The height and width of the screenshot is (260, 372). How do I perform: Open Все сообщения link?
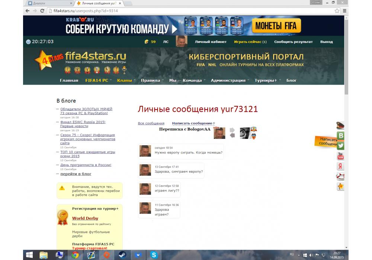pos(151,123)
